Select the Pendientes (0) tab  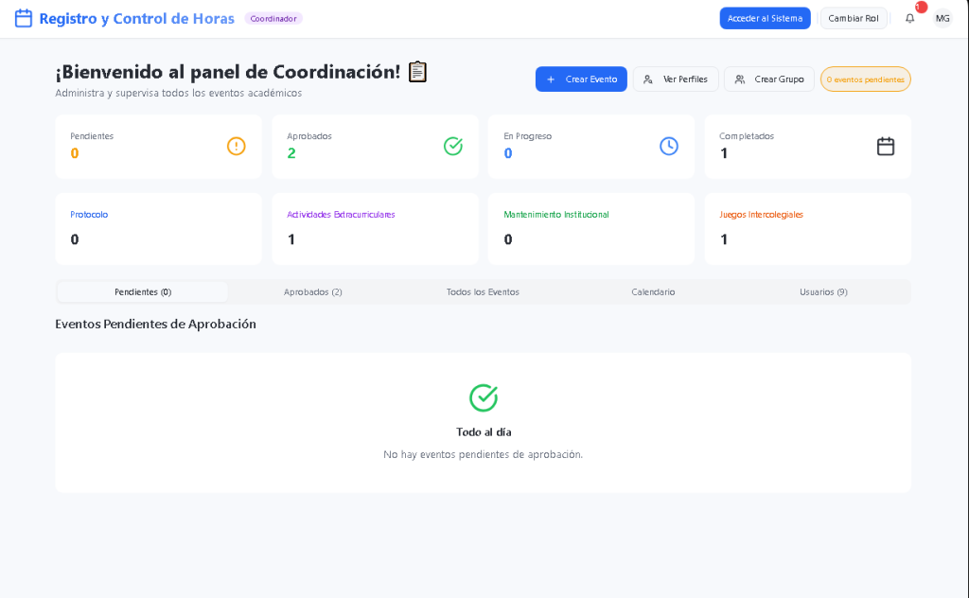click(143, 291)
